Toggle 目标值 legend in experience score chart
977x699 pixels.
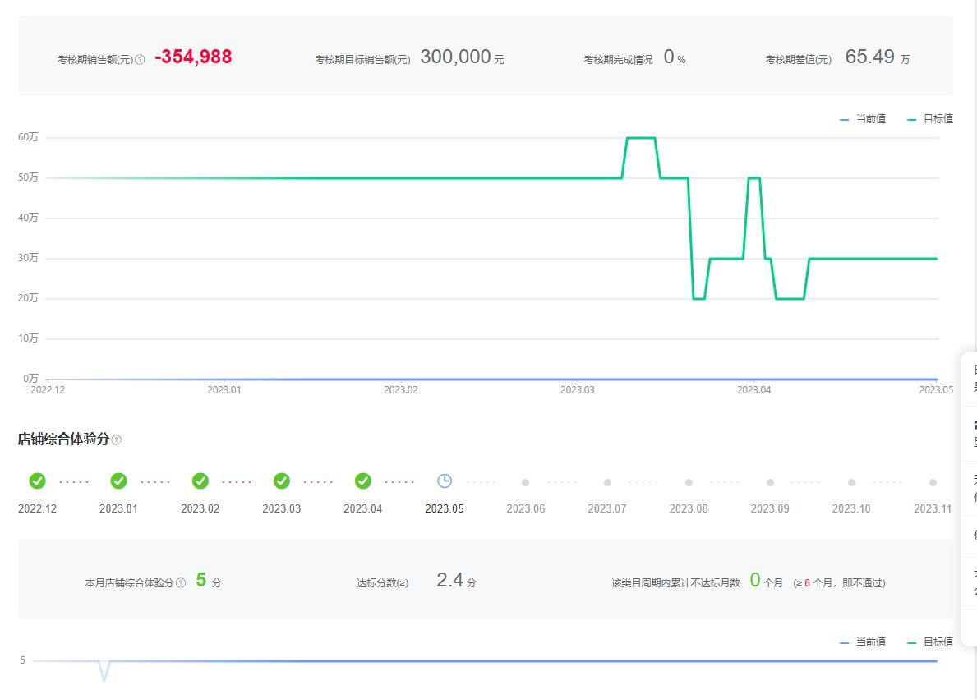click(930, 642)
